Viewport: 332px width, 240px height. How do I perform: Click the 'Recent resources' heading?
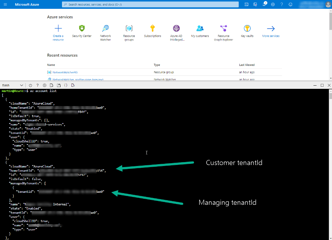(x=62, y=55)
